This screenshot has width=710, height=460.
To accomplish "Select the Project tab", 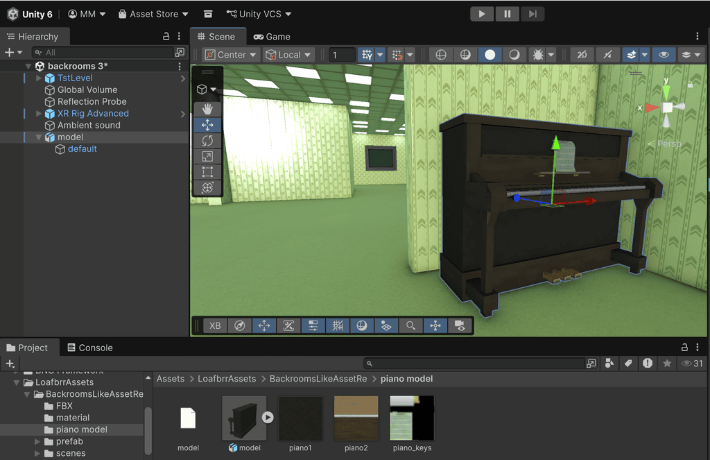I will [27, 348].
